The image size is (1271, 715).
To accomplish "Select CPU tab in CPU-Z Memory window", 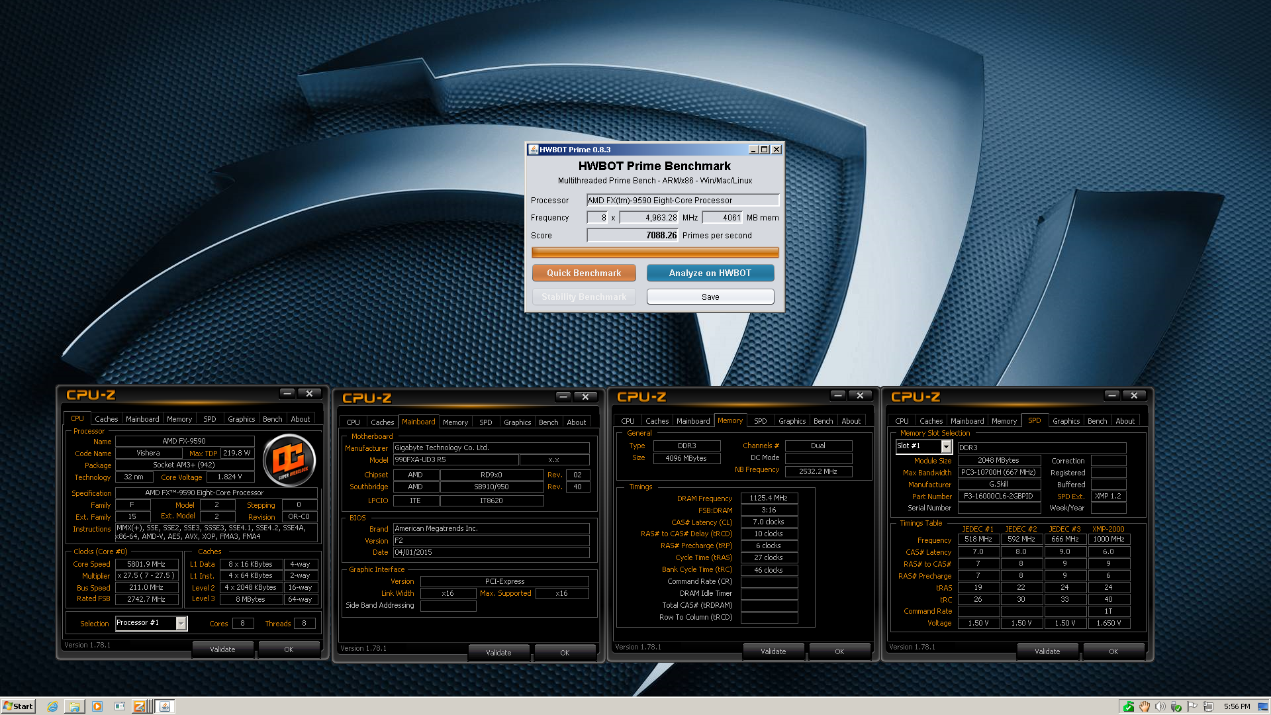I will coord(628,421).
